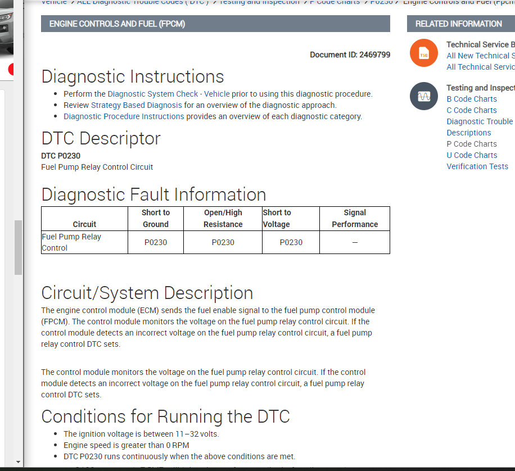Click the Testing and Inspection breadcrumb
The height and width of the screenshot is (471, 515).
pyautogui.click(x=260, y=2)
